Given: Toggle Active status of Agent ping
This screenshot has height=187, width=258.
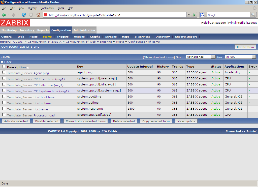Looking at the screenshot, I should pyautogui.click(x=216, y=72).
